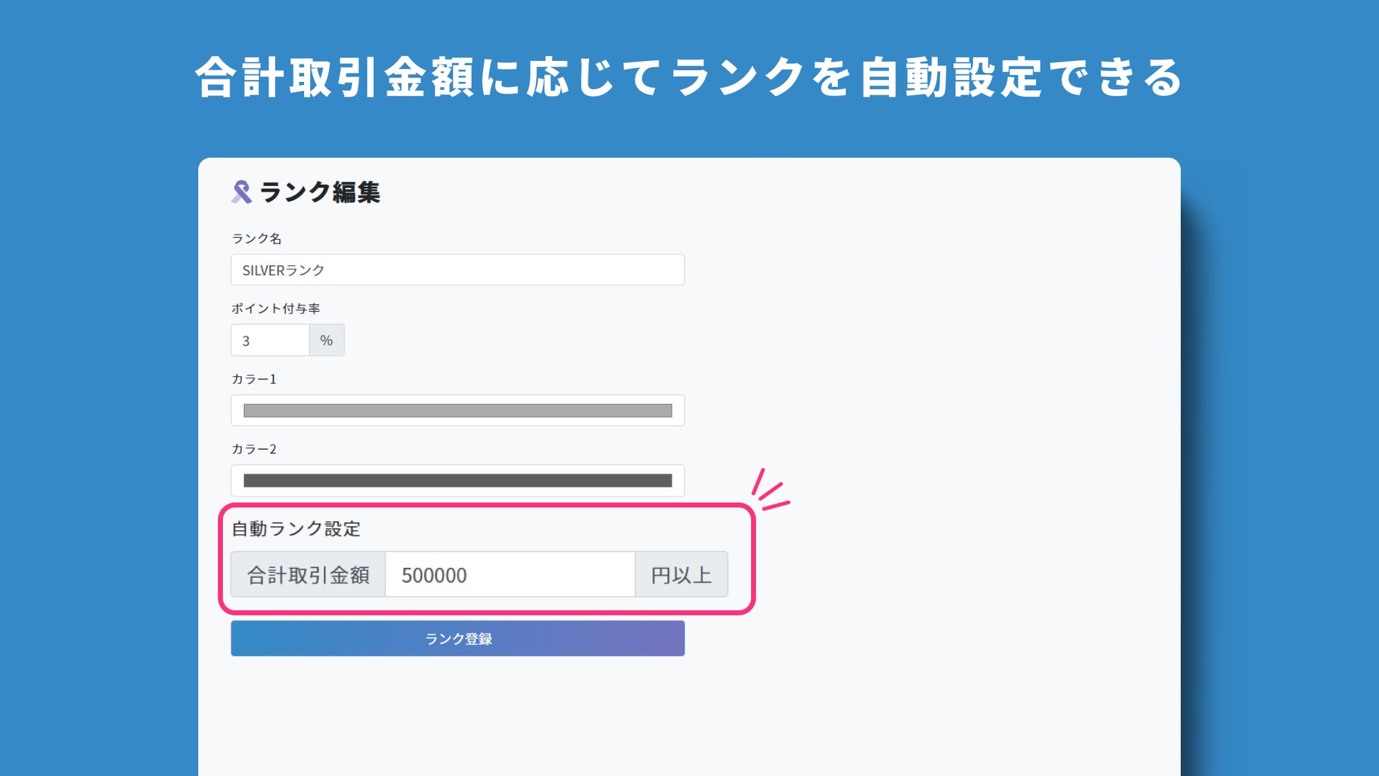
Task: Click the ribbon icon beside ランク編集
Action: 241,192
